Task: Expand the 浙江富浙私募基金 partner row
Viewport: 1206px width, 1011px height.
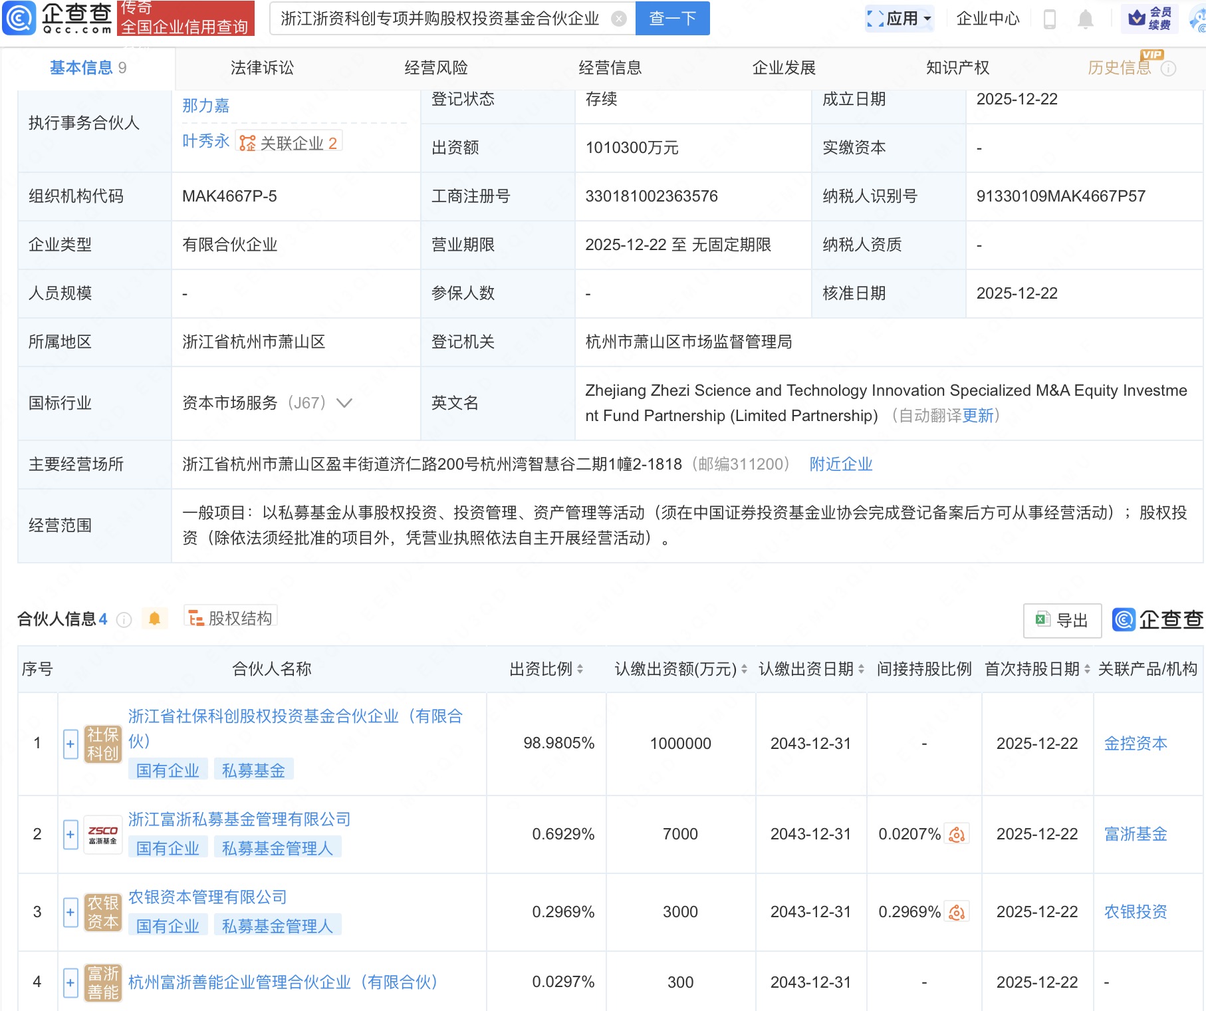Action: tap(70, 834)
